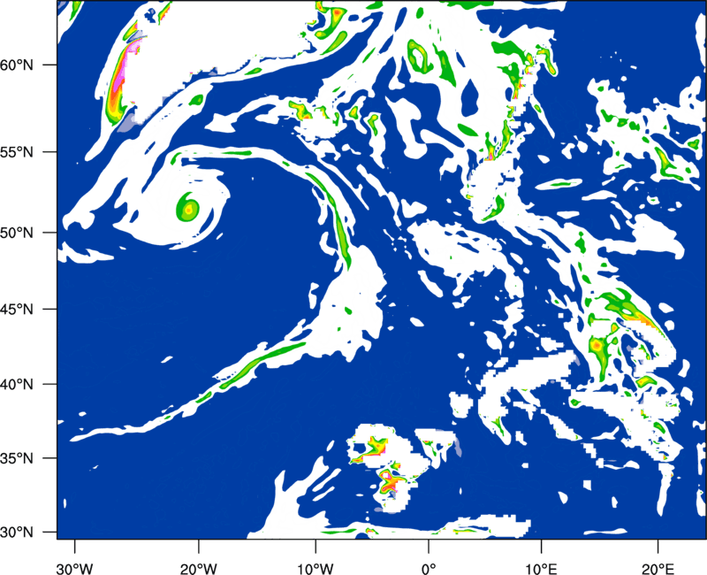Click the 40°N latitude label
Image resolution: width=707 pixels, height=575 pixels.
point(17,384)
